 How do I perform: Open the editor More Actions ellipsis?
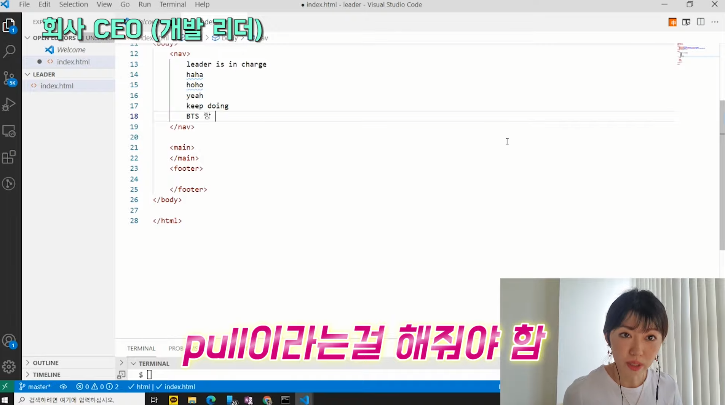[x=715, y=22]
